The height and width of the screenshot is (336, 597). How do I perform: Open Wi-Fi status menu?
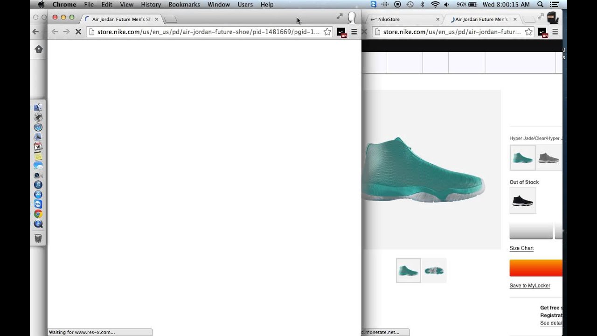[435, 4]
